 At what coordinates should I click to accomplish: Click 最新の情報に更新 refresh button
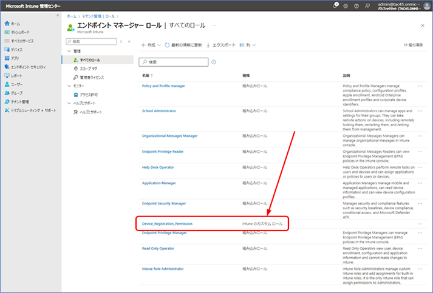point(183,45)
